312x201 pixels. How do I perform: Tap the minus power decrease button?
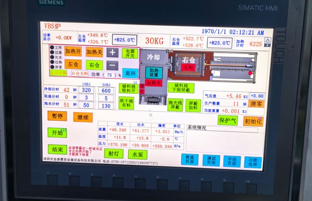pyautogui.click(x=112, y=66)
